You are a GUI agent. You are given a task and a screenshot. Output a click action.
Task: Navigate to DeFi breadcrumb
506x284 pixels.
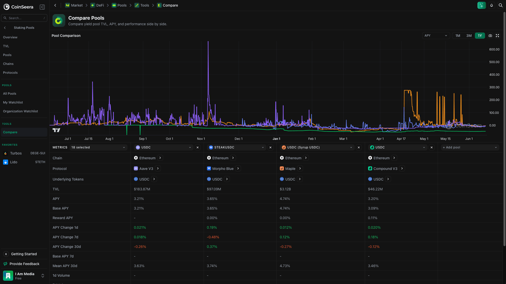97,5
